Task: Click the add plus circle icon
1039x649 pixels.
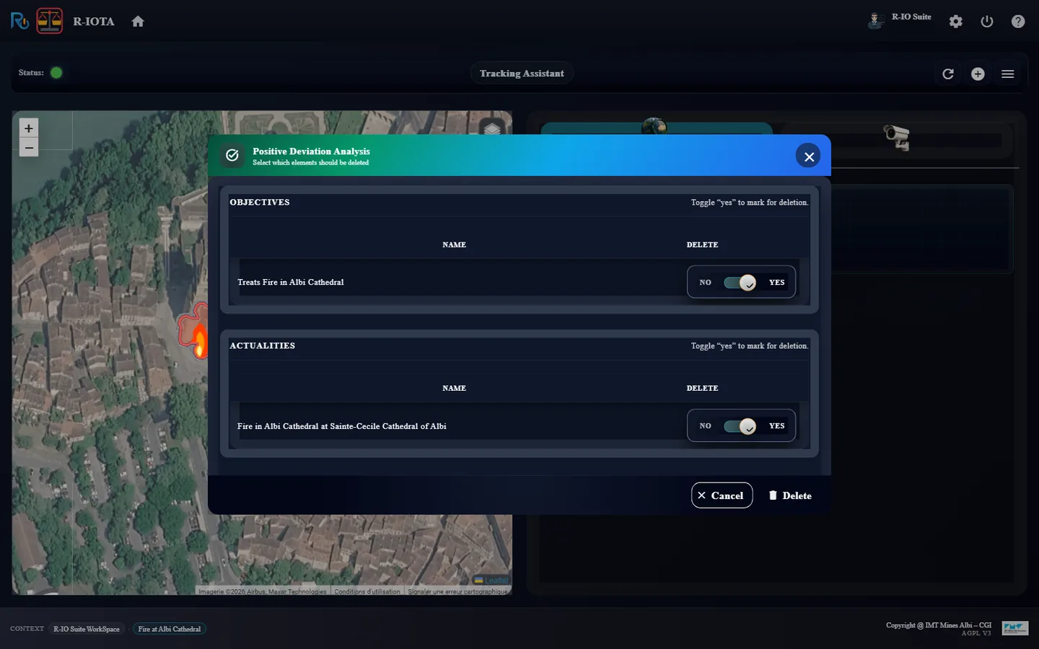Action: (x=978, y=74)
